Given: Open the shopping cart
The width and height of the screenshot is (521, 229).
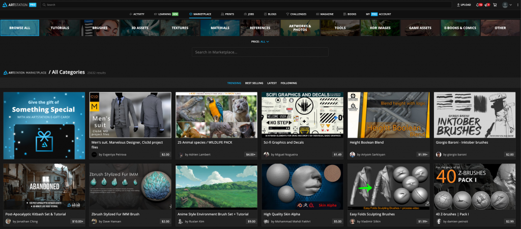Looking at the screenshot, I should [x=495, y=5].
